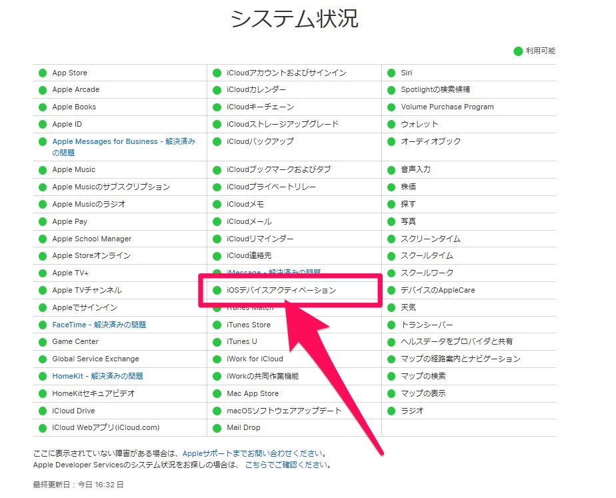Select the iWork for iCloud row text
The width and height of the screenshot is (616, 498).
(x=255, y=359)
